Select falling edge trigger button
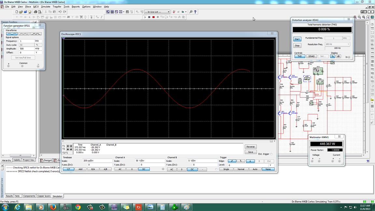375x211 pixels. 241,161
